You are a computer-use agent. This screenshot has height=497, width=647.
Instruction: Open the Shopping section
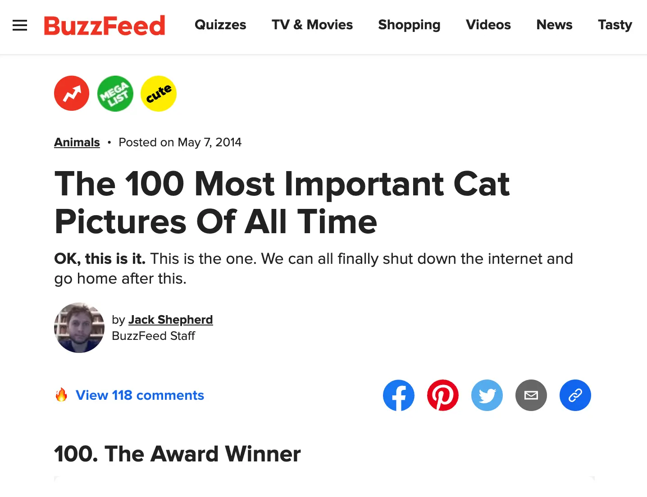tap(409, 25)
